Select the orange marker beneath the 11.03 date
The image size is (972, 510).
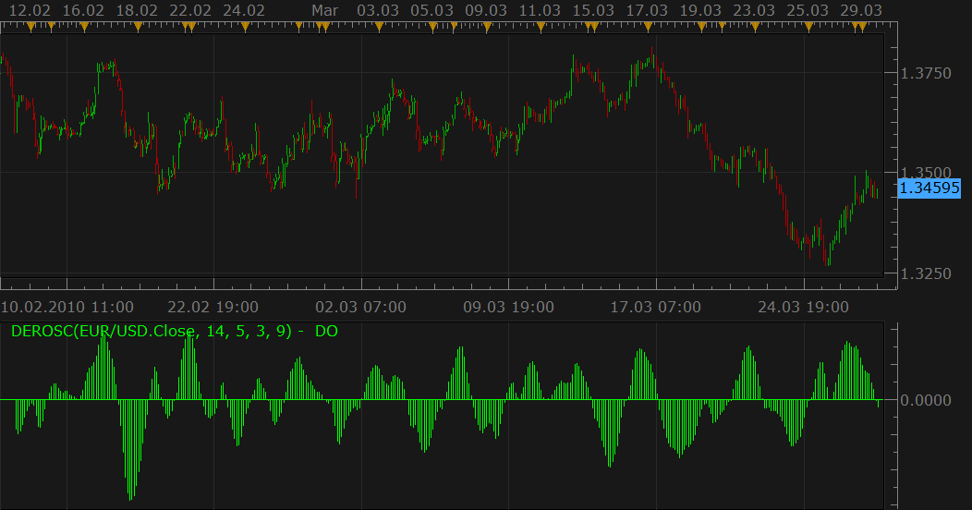click(541, 27)
